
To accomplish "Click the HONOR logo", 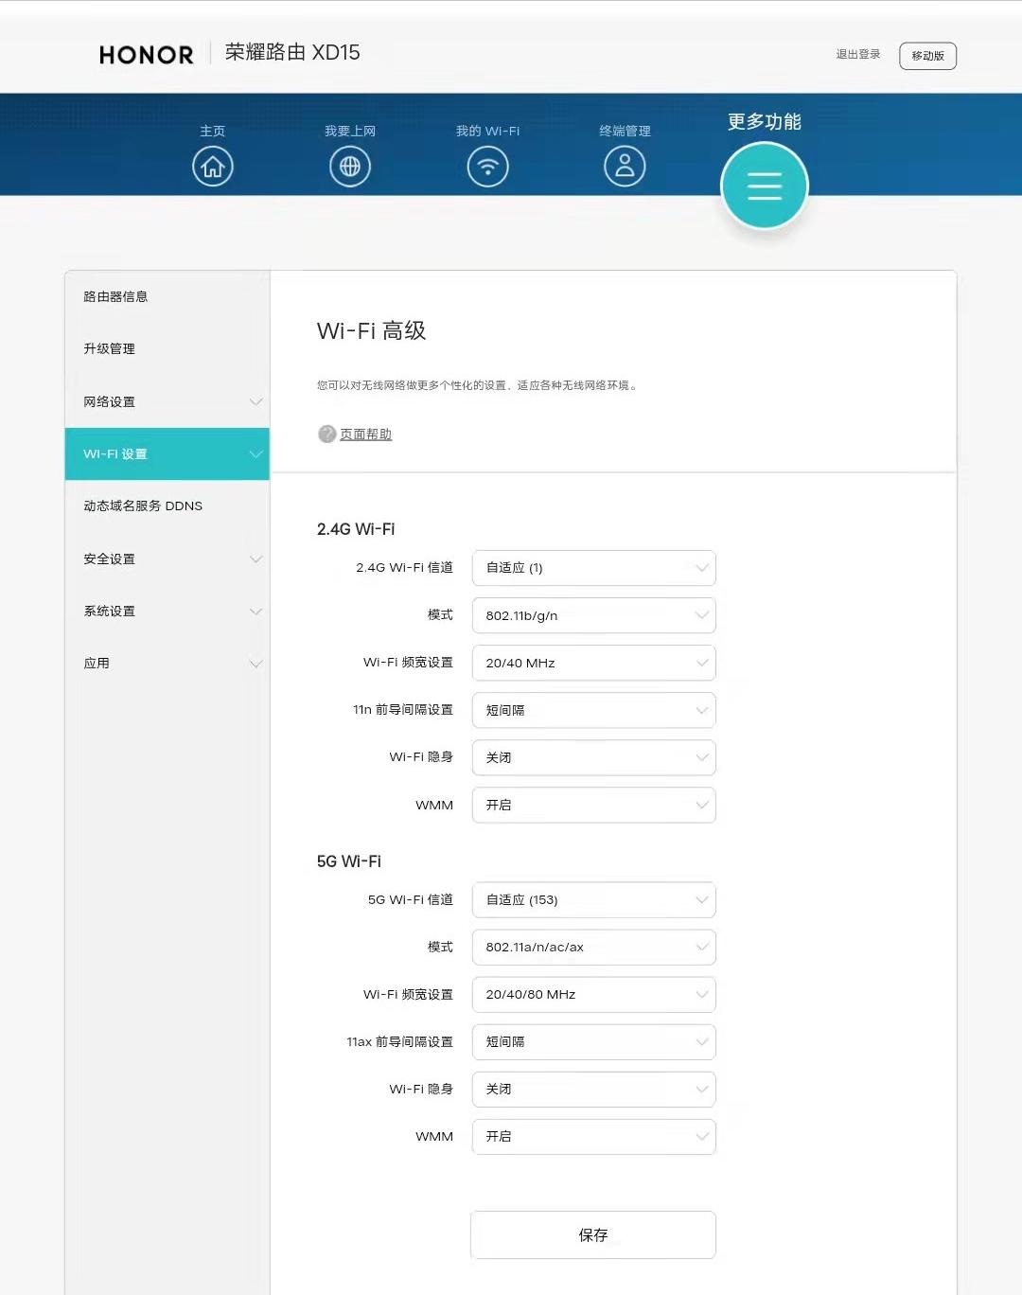I will pyautogui.click(x=145, y=55).
